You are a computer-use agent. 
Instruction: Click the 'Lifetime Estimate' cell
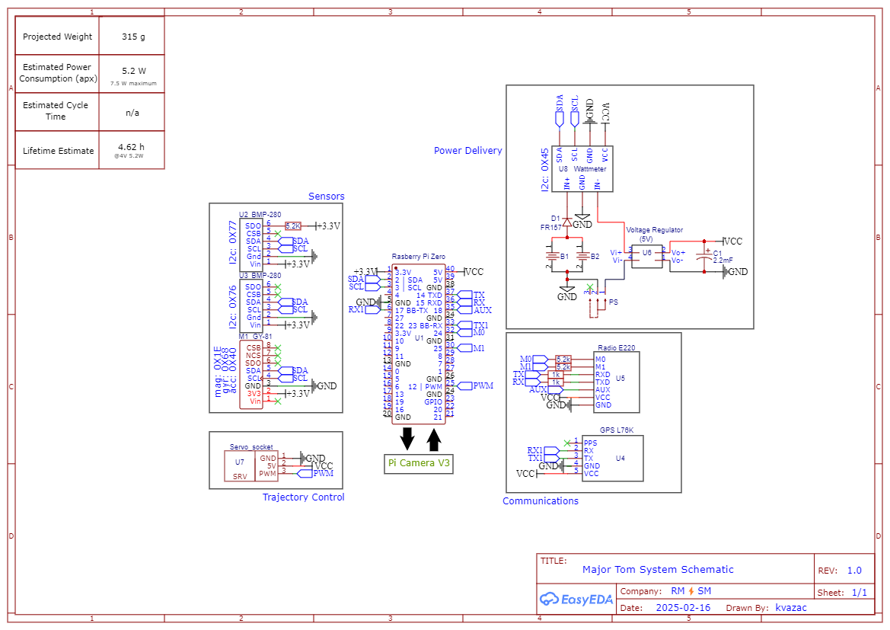tap(58, 151)
